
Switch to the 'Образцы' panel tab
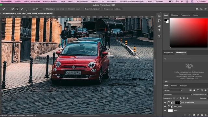point(174,15)
